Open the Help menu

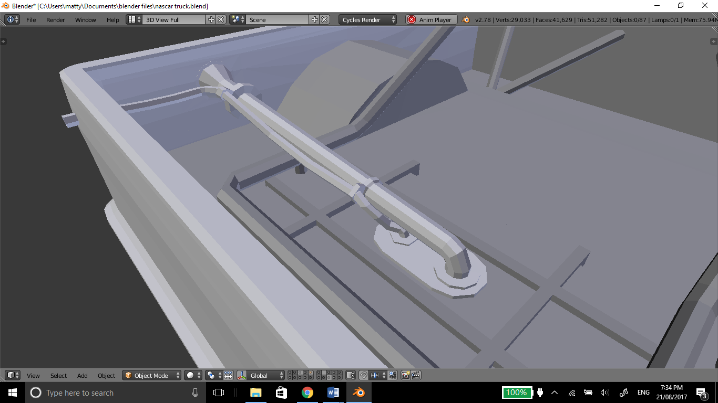pyautogui.click(x=113, y=20)
